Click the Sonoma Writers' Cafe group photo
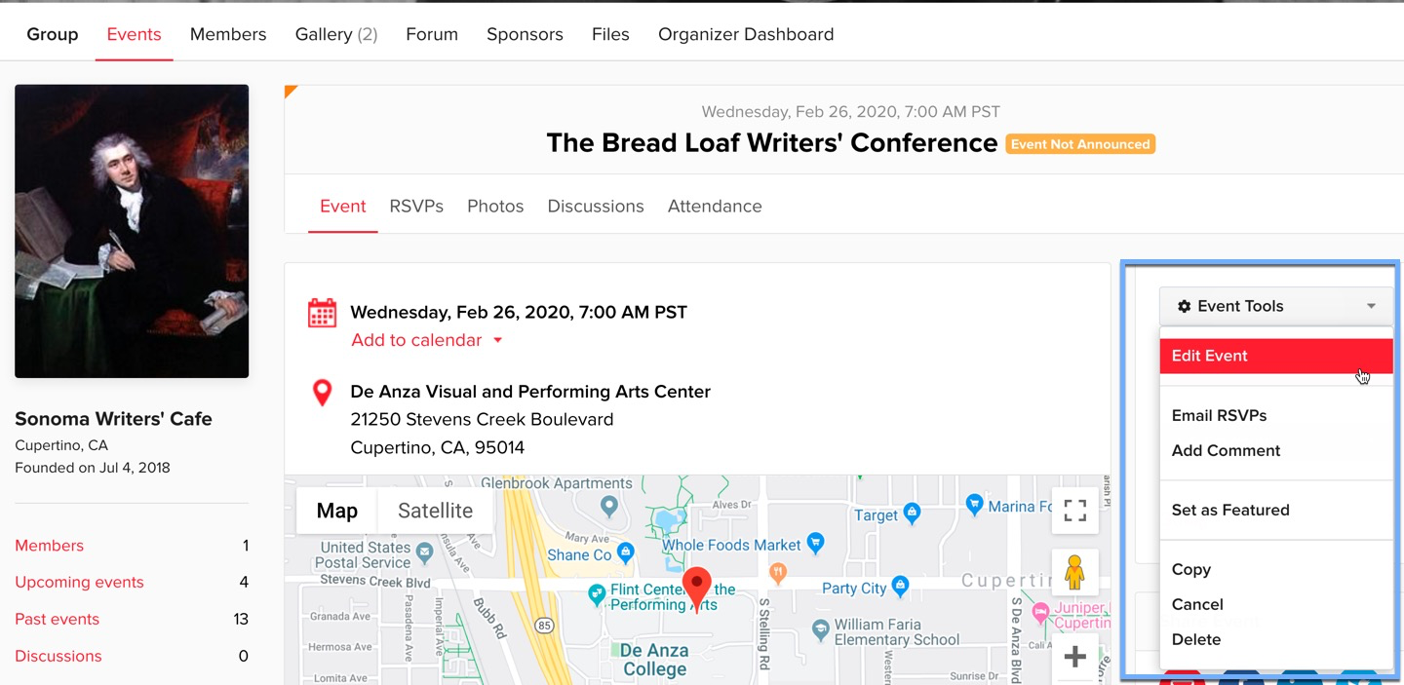The image size is (1404, 685). (132, 231)
